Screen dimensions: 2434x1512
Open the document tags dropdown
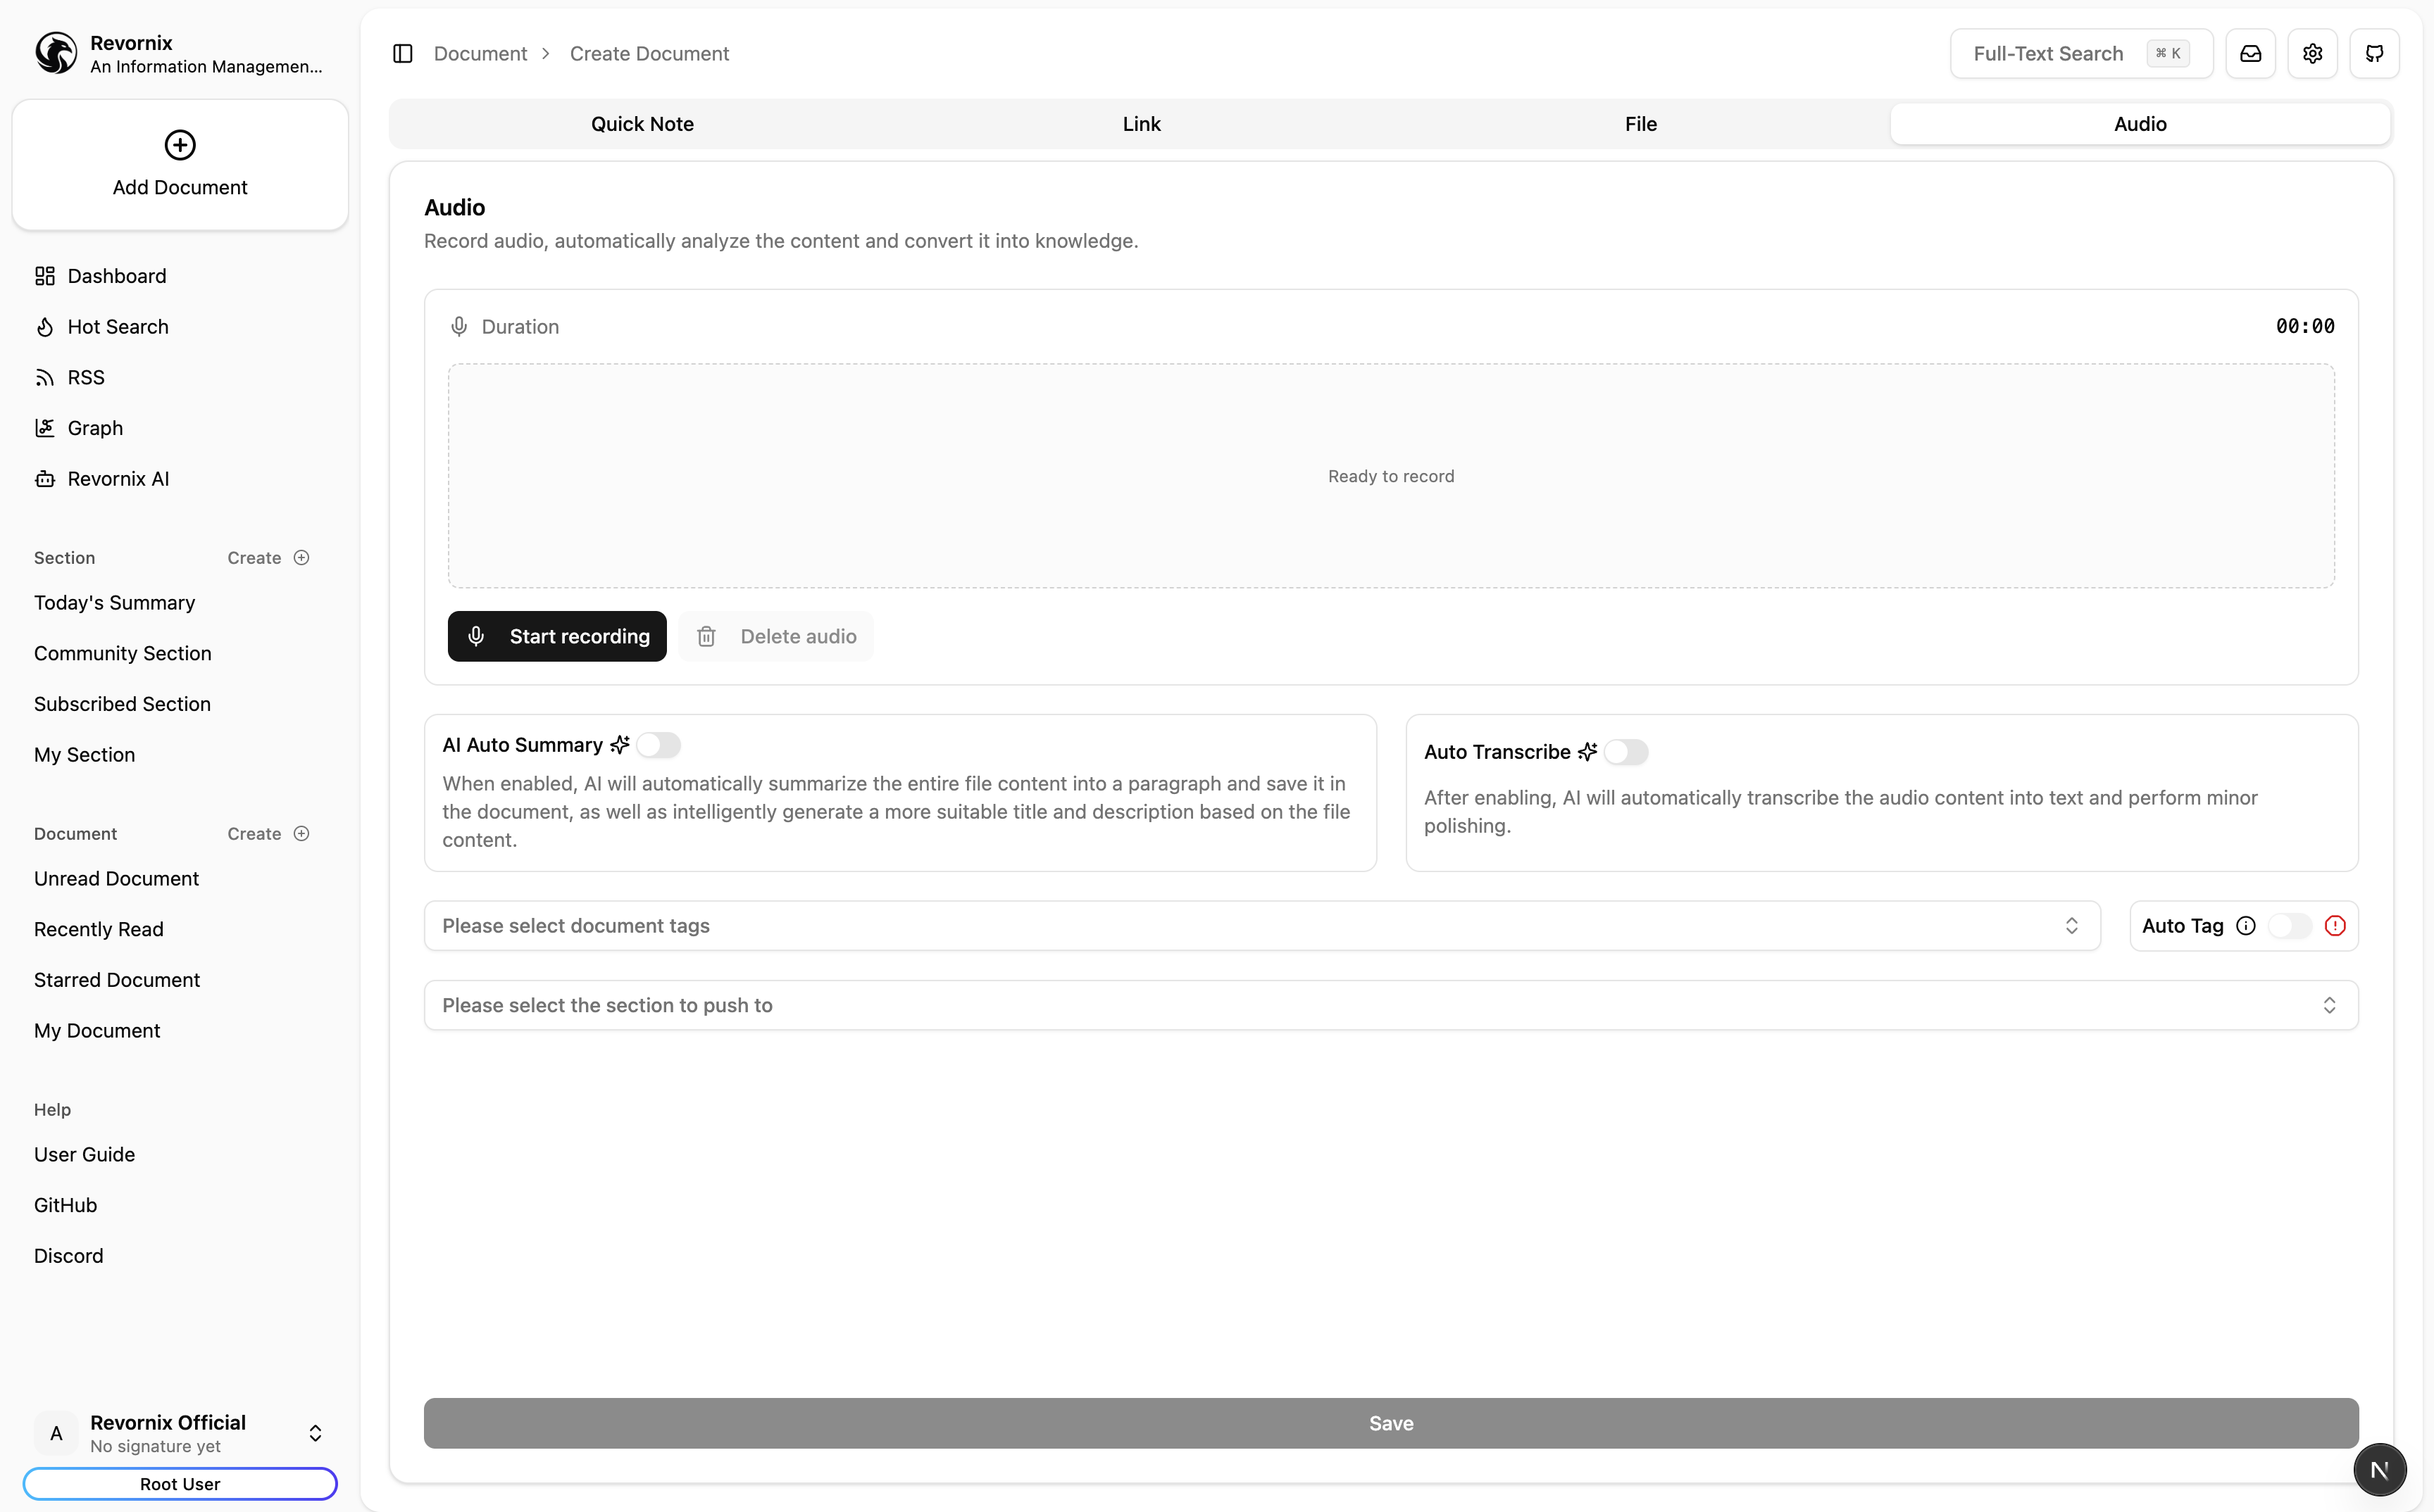[1261, 926]
